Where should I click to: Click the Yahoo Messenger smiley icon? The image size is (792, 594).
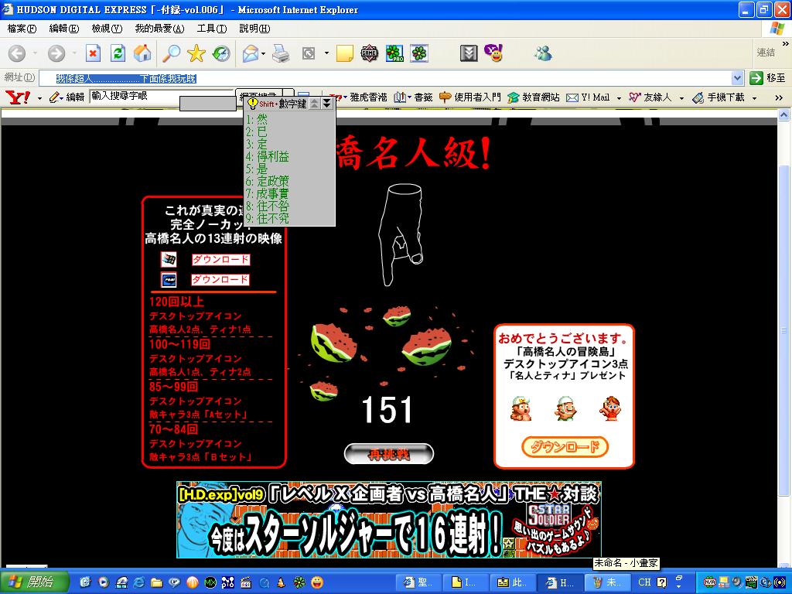(493, 53)
